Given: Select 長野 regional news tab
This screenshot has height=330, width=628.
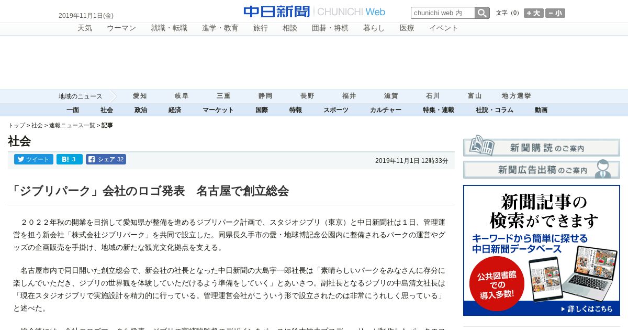Looking at the screenshot, I should (307, 96).
